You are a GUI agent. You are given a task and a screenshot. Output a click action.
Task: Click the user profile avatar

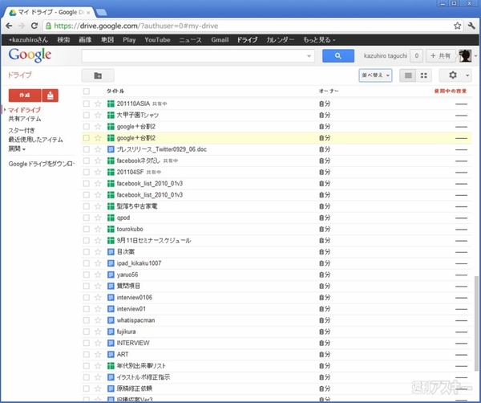(x=465, y=56)
